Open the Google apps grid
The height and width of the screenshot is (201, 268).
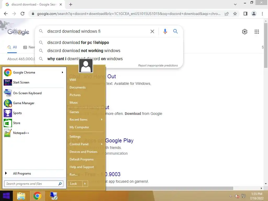[x=256, y=32]
